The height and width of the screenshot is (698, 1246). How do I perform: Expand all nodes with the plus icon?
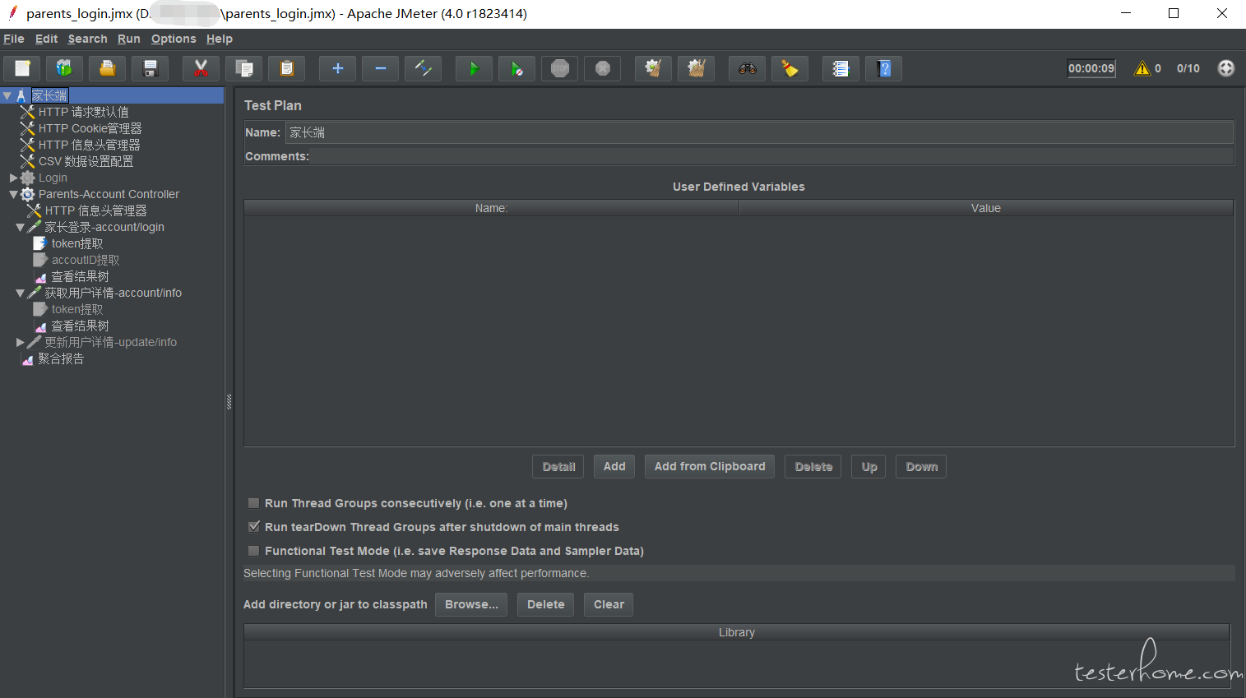coord(337,68)
